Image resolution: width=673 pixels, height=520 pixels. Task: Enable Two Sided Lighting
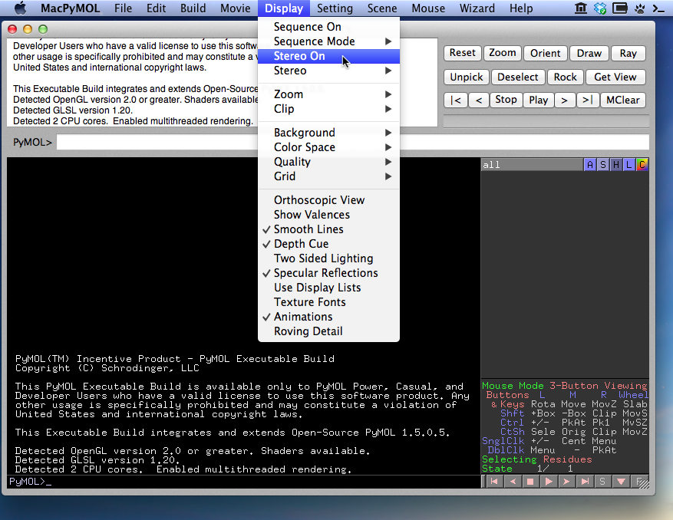[328, 258]
